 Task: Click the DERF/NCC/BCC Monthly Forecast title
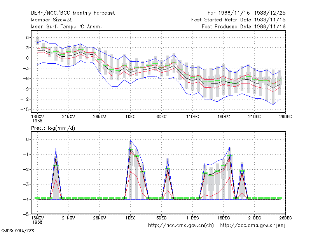73,13
